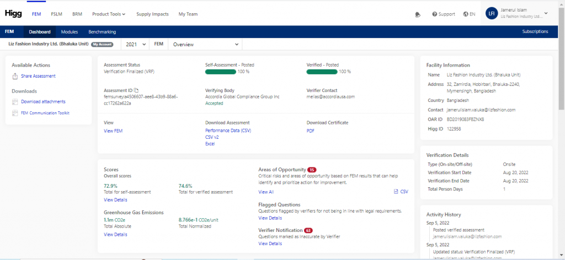This screenshot has width=565, height=260.
Task: Click View Details under Greenhouse Gas Emissions
Action: (115, 235)
